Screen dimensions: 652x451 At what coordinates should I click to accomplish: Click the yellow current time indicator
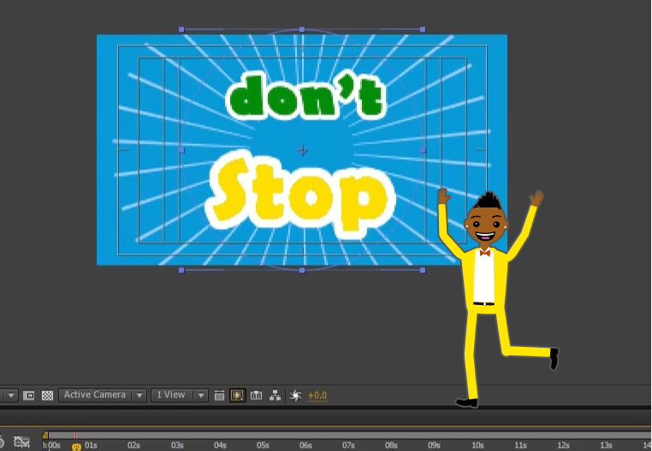(x=76, y=447)
